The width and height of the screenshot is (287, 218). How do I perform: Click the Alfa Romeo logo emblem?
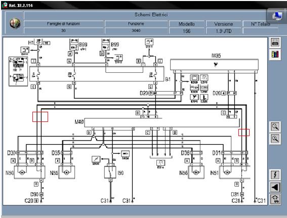[x=15, y=23]
